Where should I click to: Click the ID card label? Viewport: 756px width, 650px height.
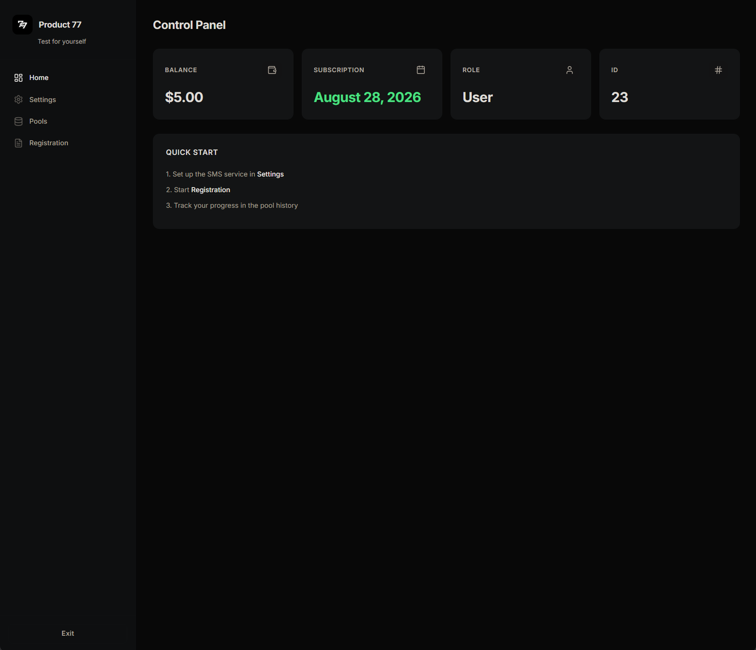615,70
